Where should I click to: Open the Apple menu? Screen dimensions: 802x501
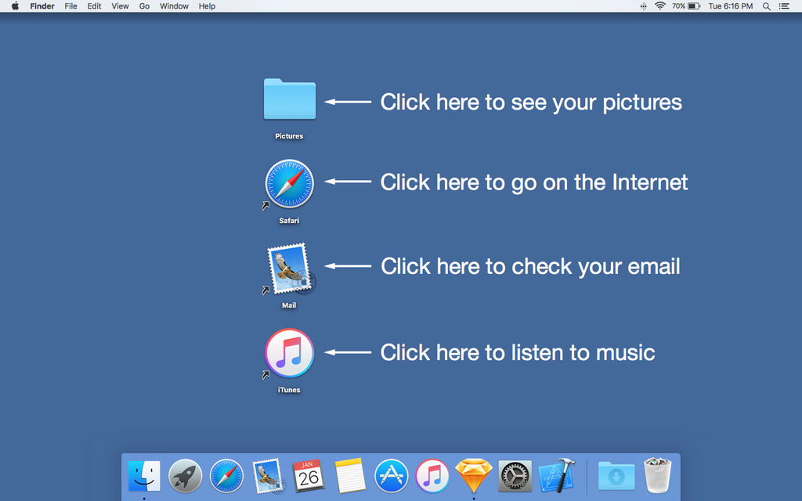(16, 6)
